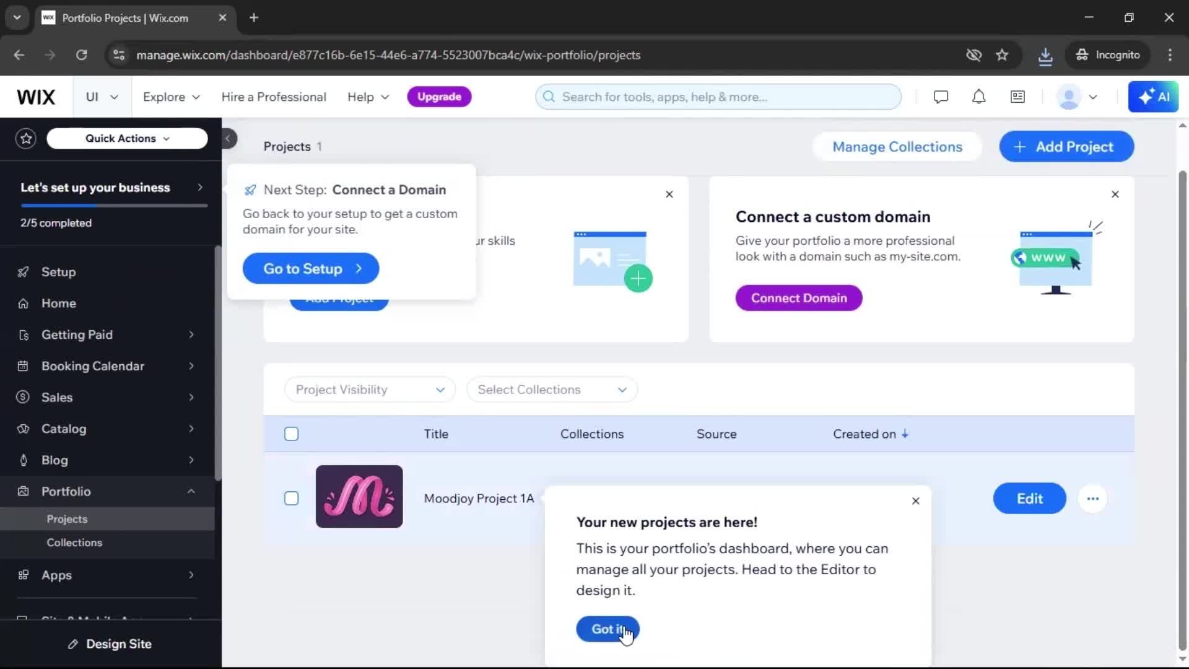Open the news feed icon in header

pyautogui.click(x=1017, y=97)
